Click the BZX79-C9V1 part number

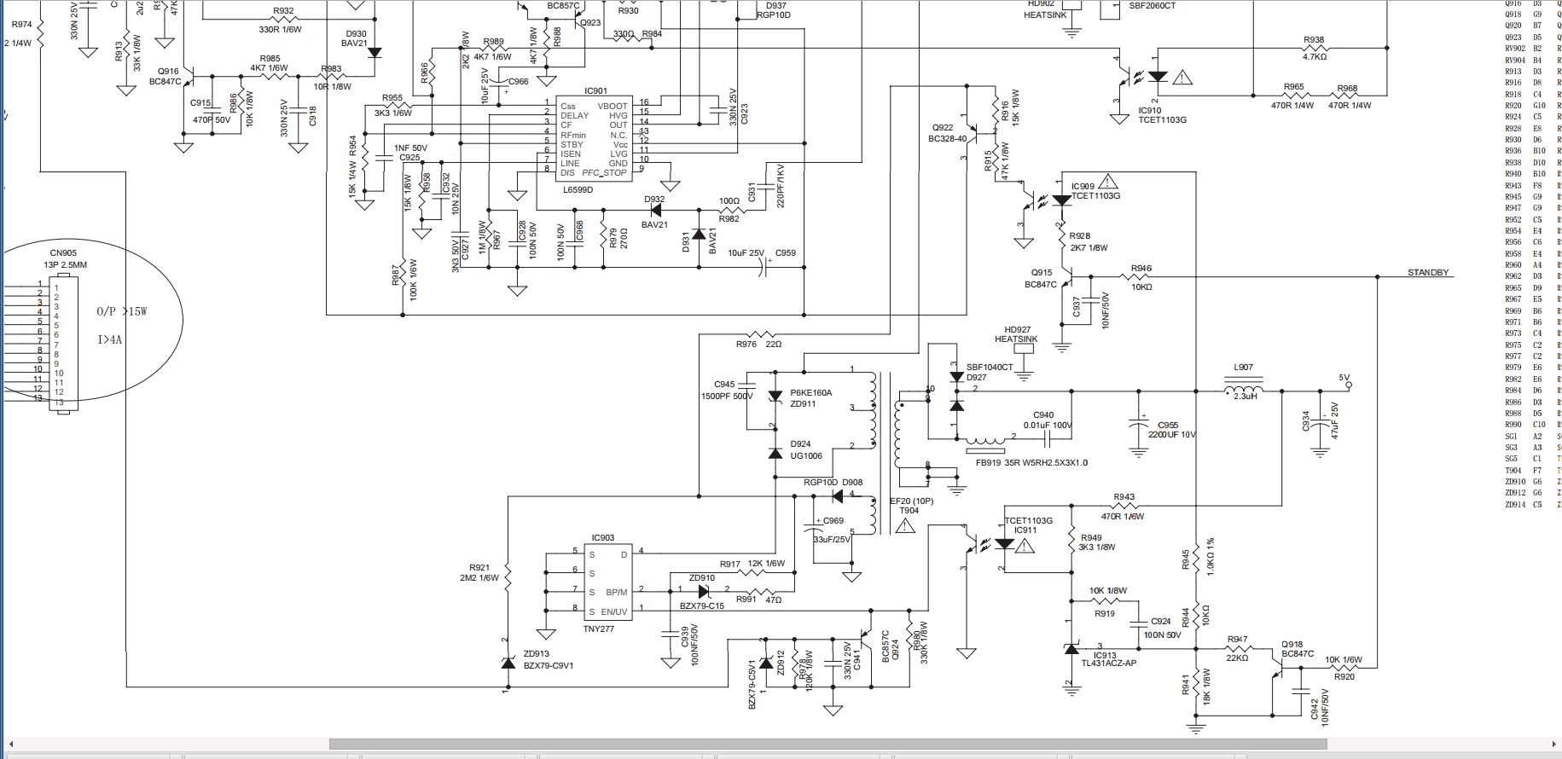549,665
